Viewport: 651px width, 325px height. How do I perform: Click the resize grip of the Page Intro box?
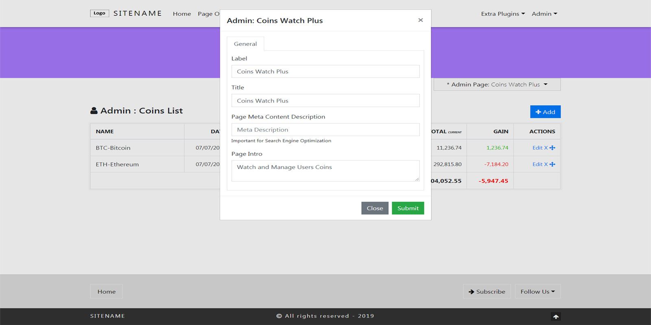417,179
